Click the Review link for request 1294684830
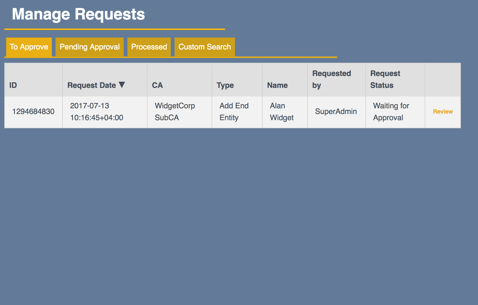The width and height of the screenshot is (478, 305). click(443, 112)
